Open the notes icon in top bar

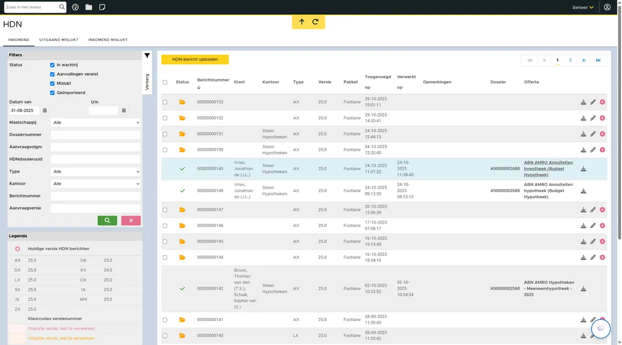pyautogui.click(x=102, y=7)
